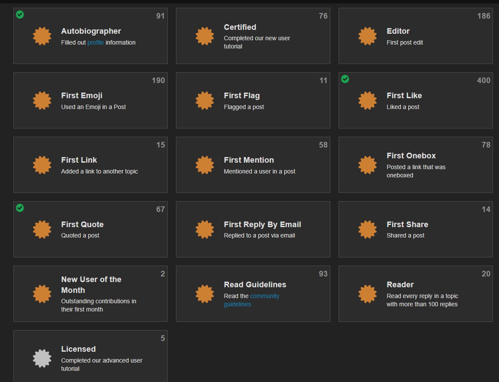
Task: Open the Licensed badge title
Action: click(x=78, y=349)
